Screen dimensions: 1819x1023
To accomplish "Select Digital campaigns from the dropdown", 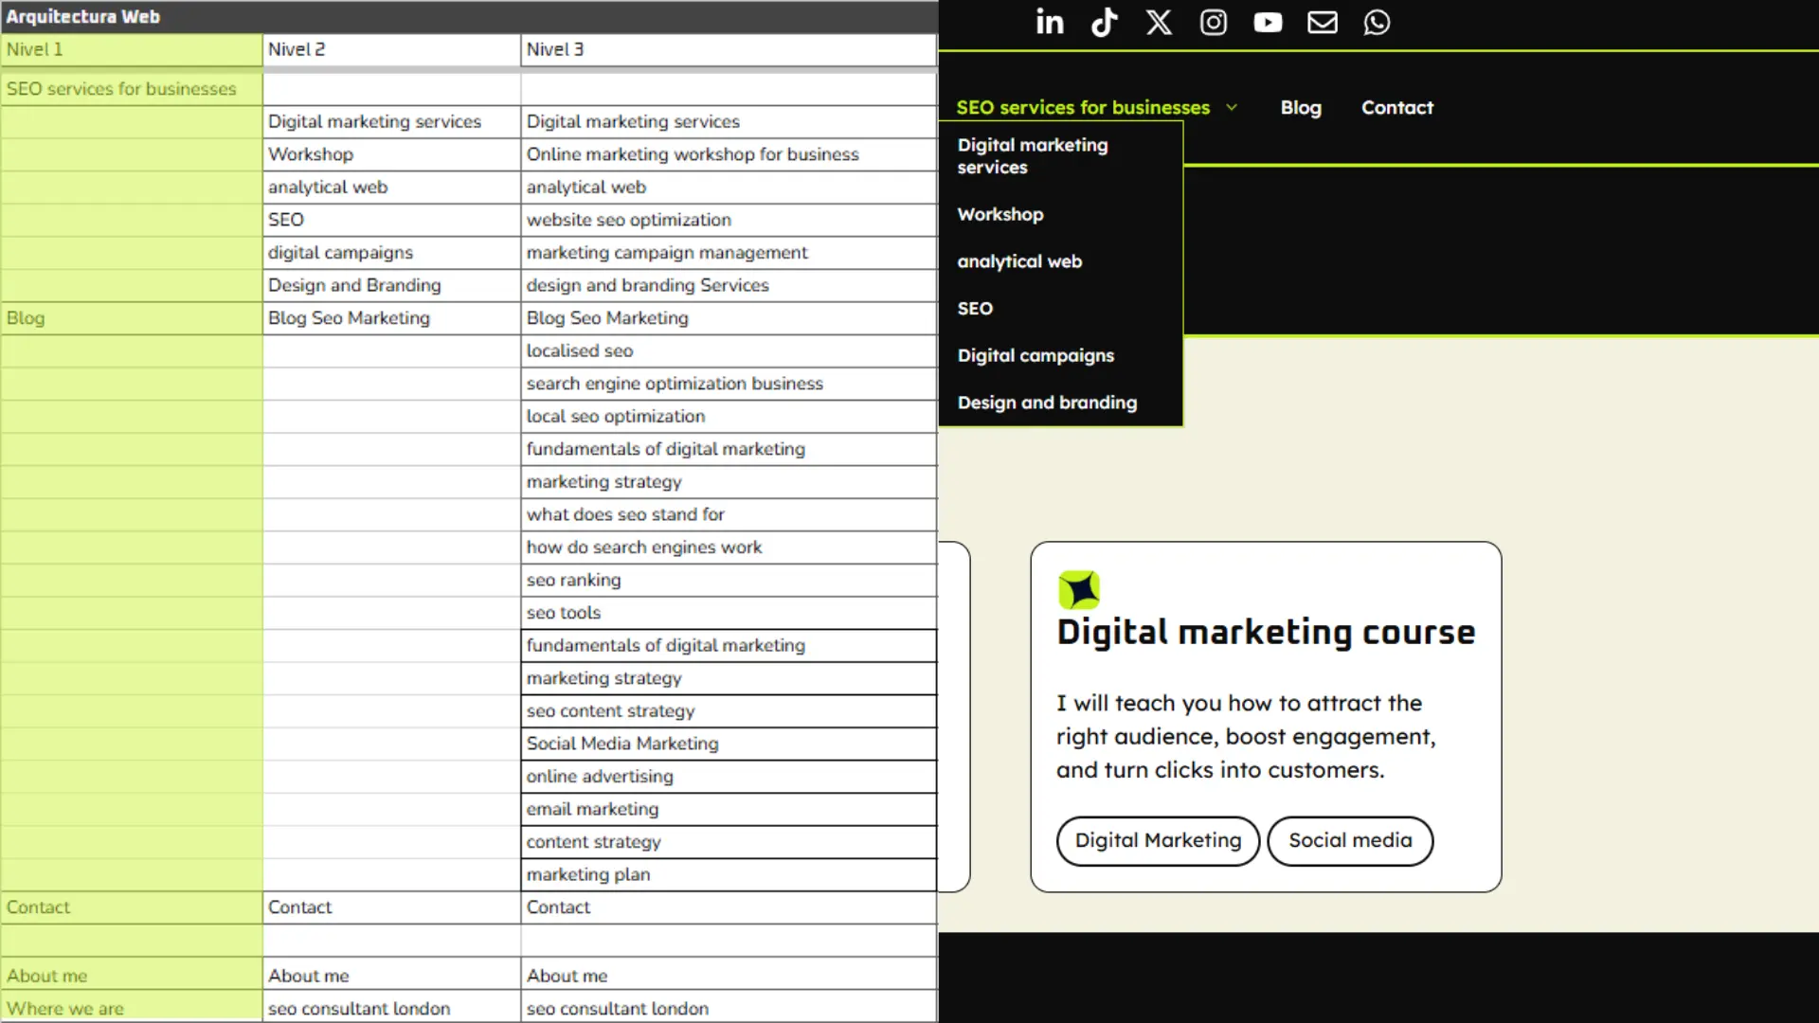I will pos(1036,355).
